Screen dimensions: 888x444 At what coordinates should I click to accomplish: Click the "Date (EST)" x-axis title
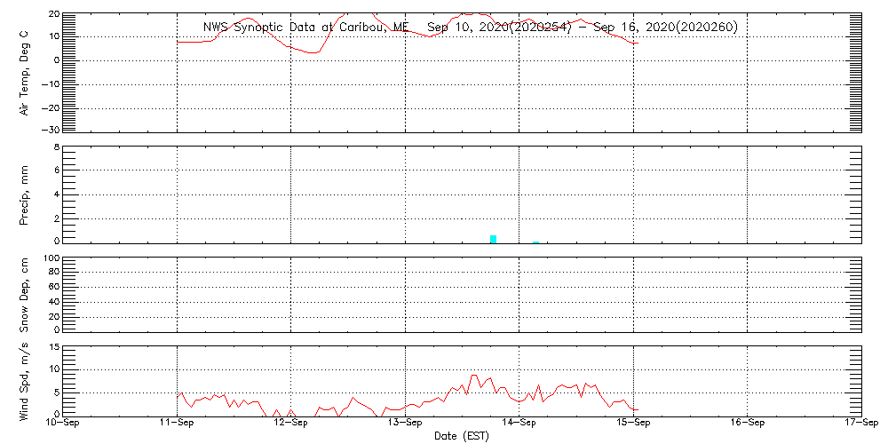tap(462, 436)
